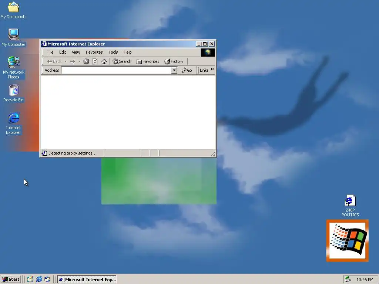
Task: Open the Start menu
Action: (x=11, y=280)
